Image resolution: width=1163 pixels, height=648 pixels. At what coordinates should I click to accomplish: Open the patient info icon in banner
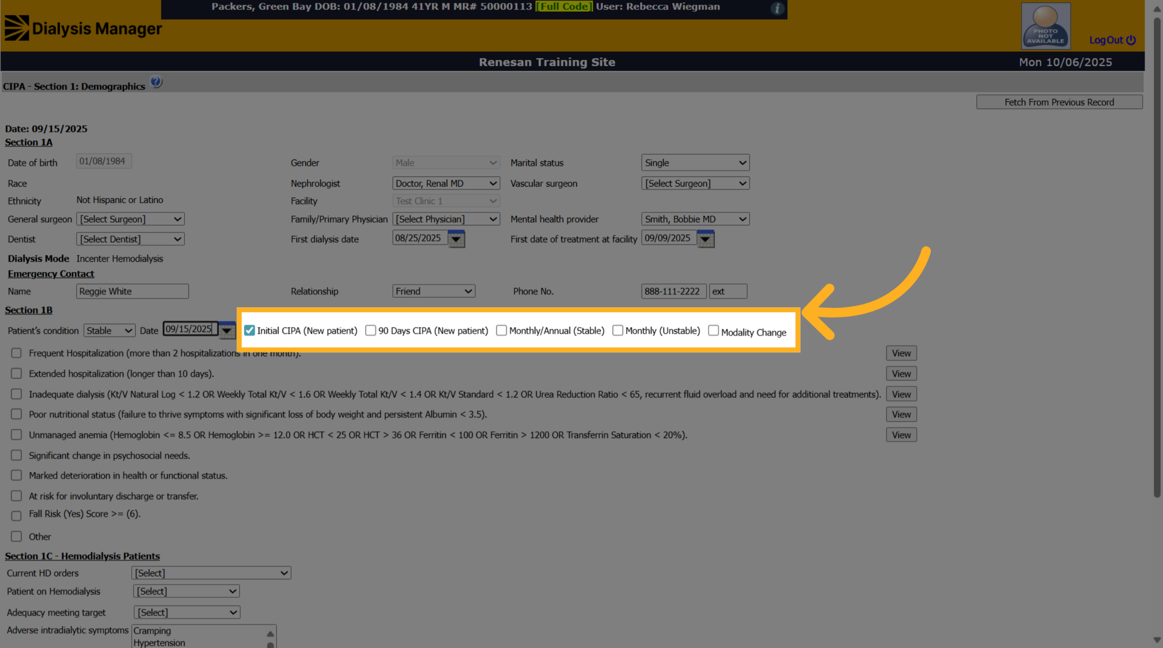point(777,8)
